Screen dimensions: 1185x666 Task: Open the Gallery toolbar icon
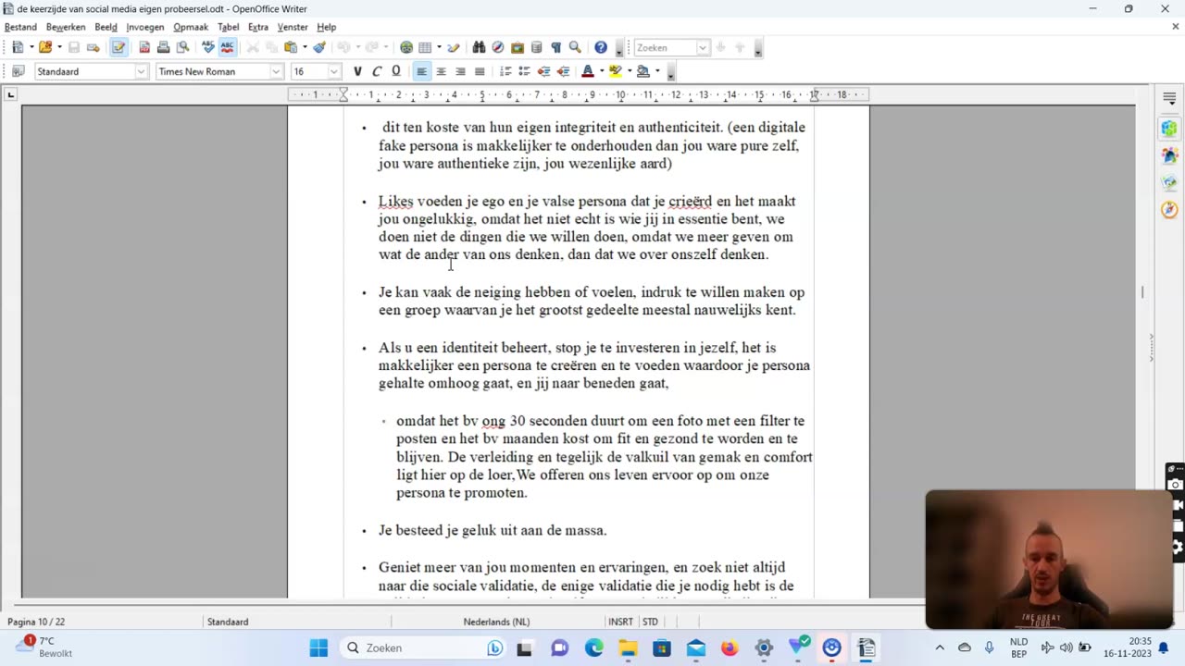(x=518, y=47)
